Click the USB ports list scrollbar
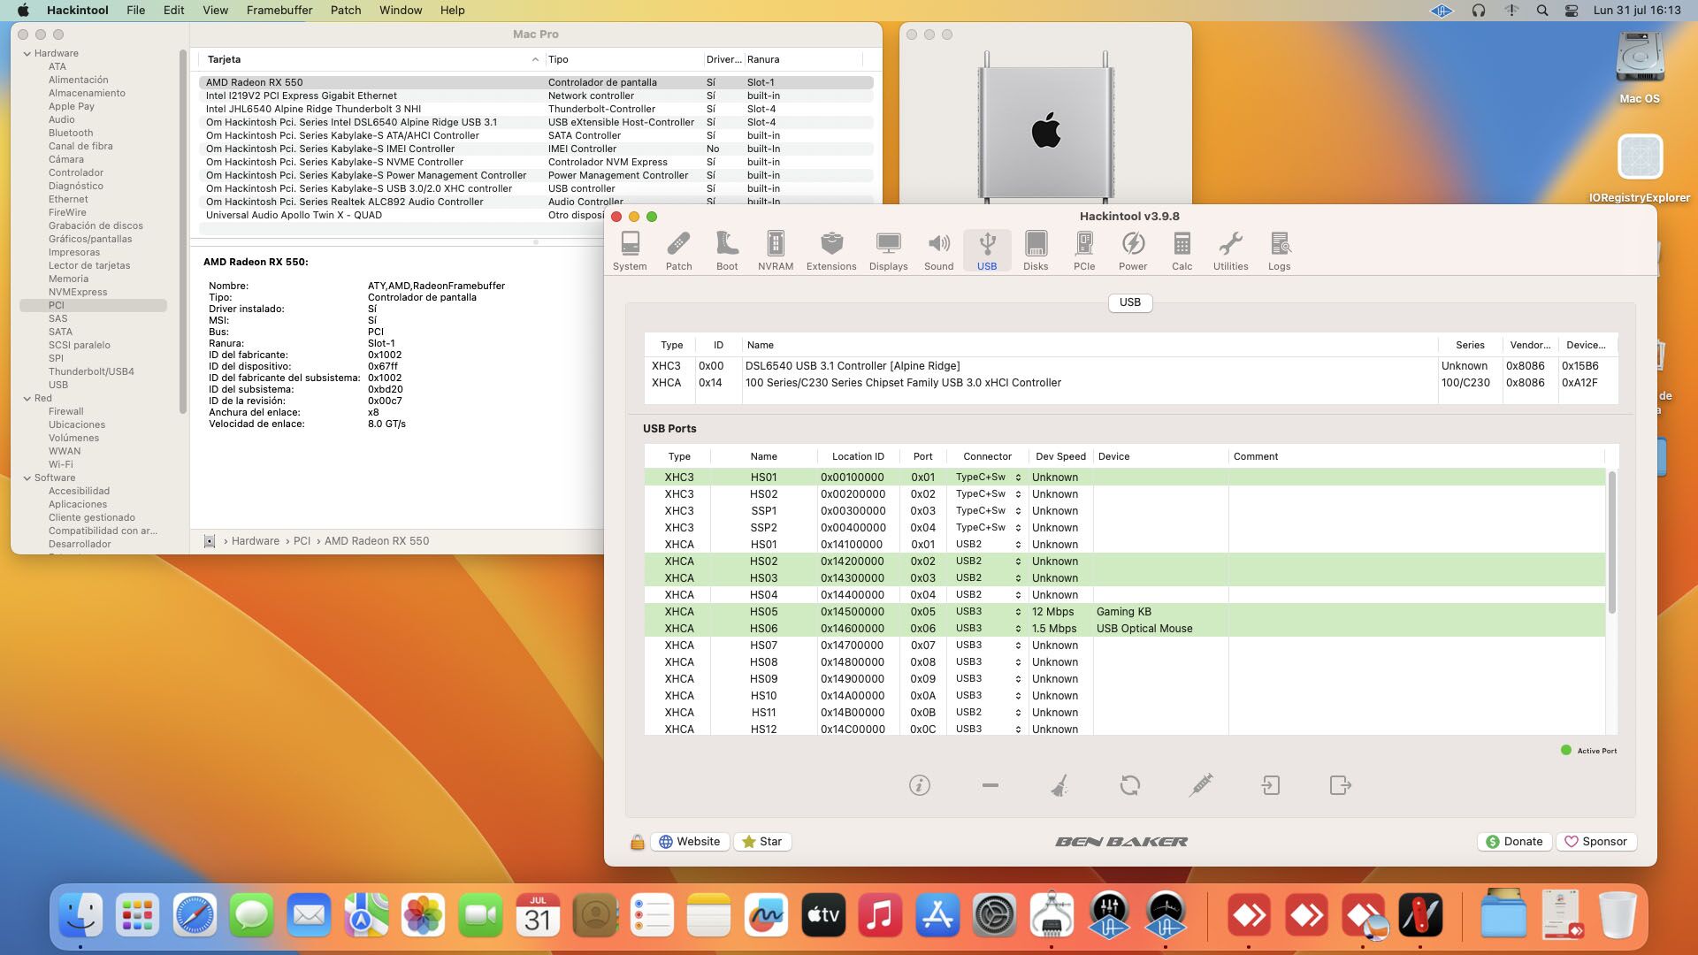Image resolution: width=1698 pixels, height=955 pixels. click(x=1611, y=543)
